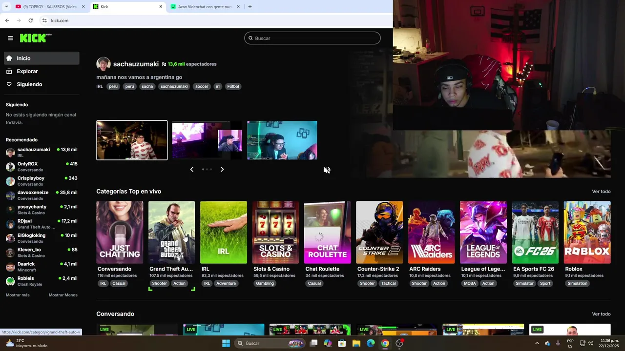This screenshot has width=625, height=351.
Task: Open League of Legends category card
Action: point(483,232)
